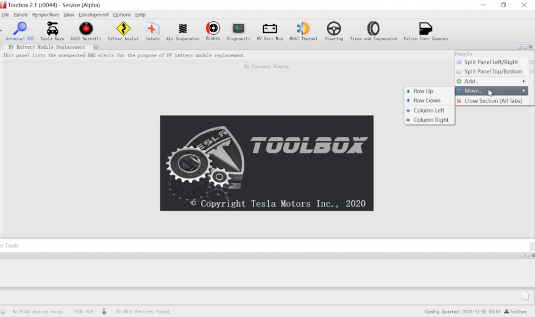Open the Safety panel
Viewport: 535px width, 317px height.
point(152,31)
